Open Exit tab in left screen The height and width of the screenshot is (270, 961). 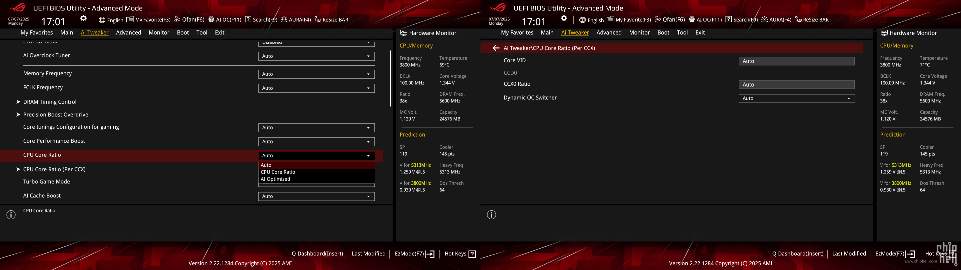[220, 33]
